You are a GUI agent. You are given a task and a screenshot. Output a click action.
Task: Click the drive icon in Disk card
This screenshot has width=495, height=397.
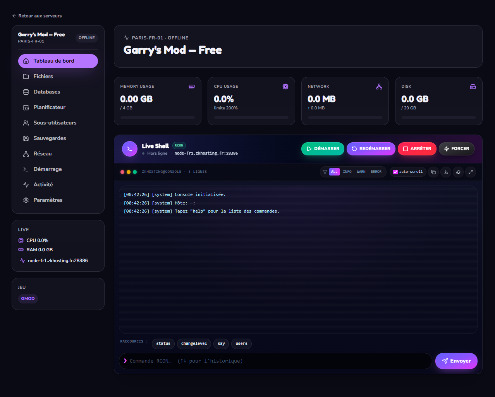click(x=473, y=87)
